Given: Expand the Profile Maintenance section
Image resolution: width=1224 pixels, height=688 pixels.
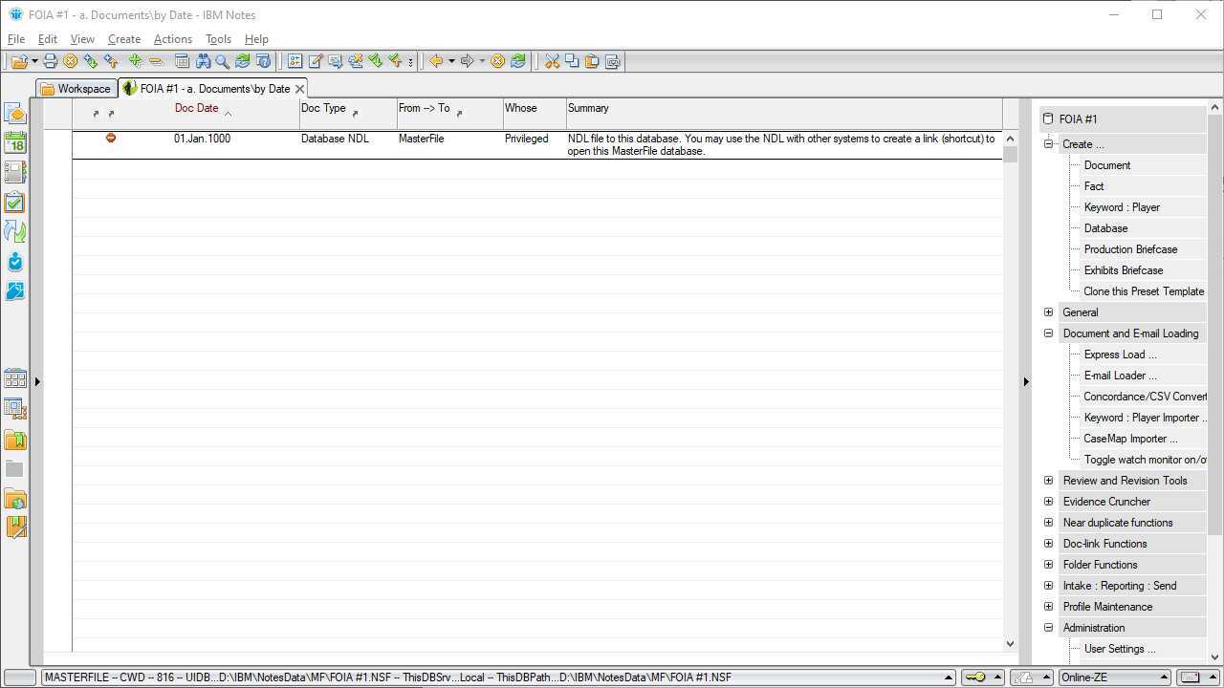Looking at the screenshot, I should (x=1048, y=607).
